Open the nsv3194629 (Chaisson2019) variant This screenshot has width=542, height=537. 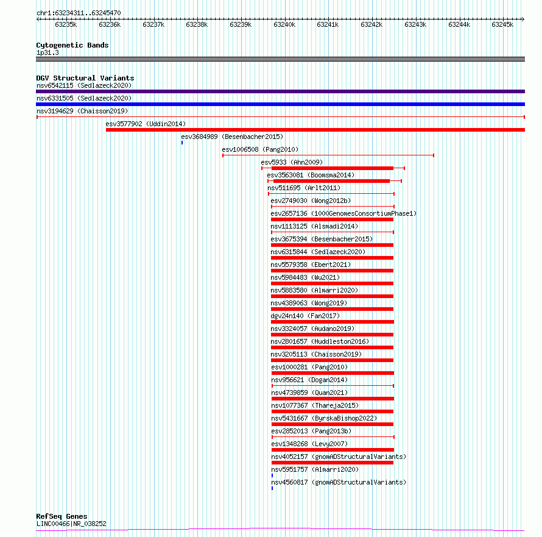[82, 111]
